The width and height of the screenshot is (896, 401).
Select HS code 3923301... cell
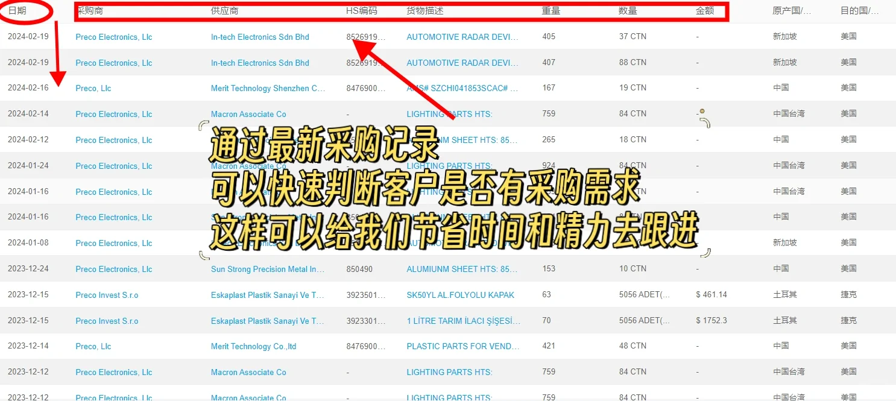click(366, 321)
